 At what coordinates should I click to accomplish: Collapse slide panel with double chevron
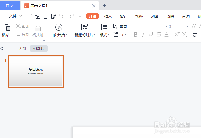[2, 48]
